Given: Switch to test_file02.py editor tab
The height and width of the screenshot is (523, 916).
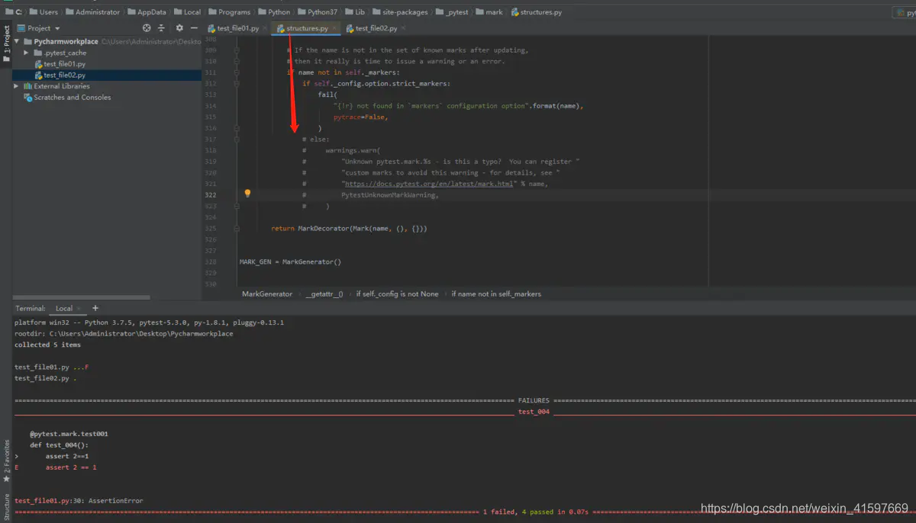Looking at the screenshot, I should [376, 28].
